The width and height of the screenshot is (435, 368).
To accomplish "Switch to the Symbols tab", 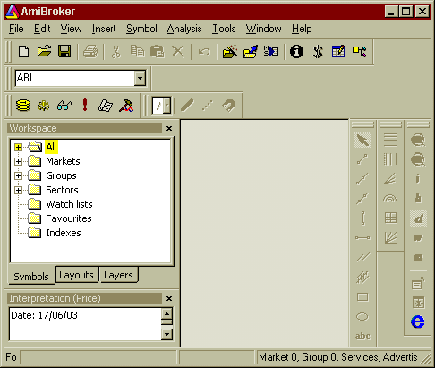I will pos(31,277).
